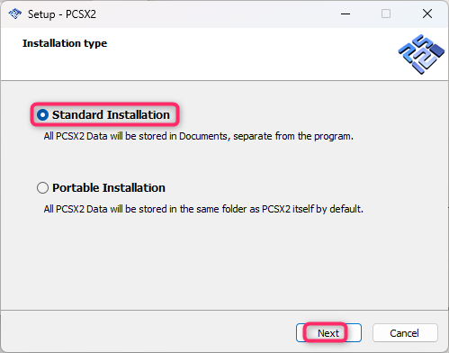
Task: Click the description about same folder storage
Action: point(203,209)
